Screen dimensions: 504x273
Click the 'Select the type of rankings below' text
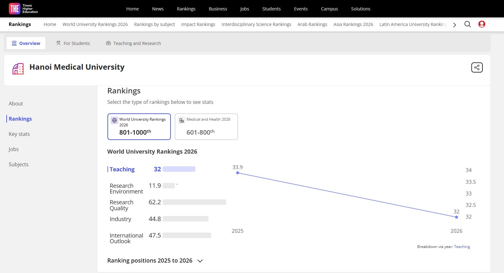click(160, 102)
